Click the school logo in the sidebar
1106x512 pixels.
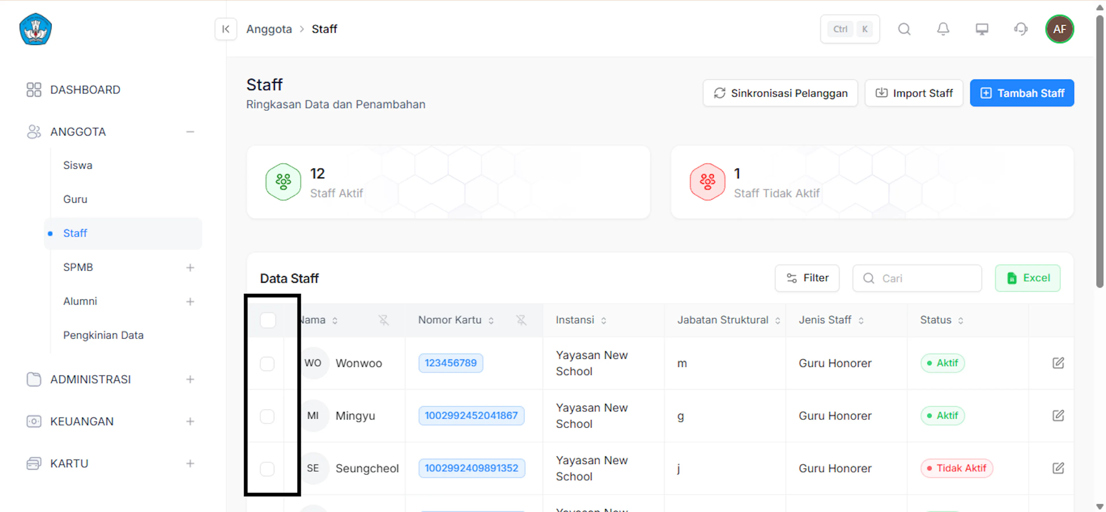click(36, 29)
